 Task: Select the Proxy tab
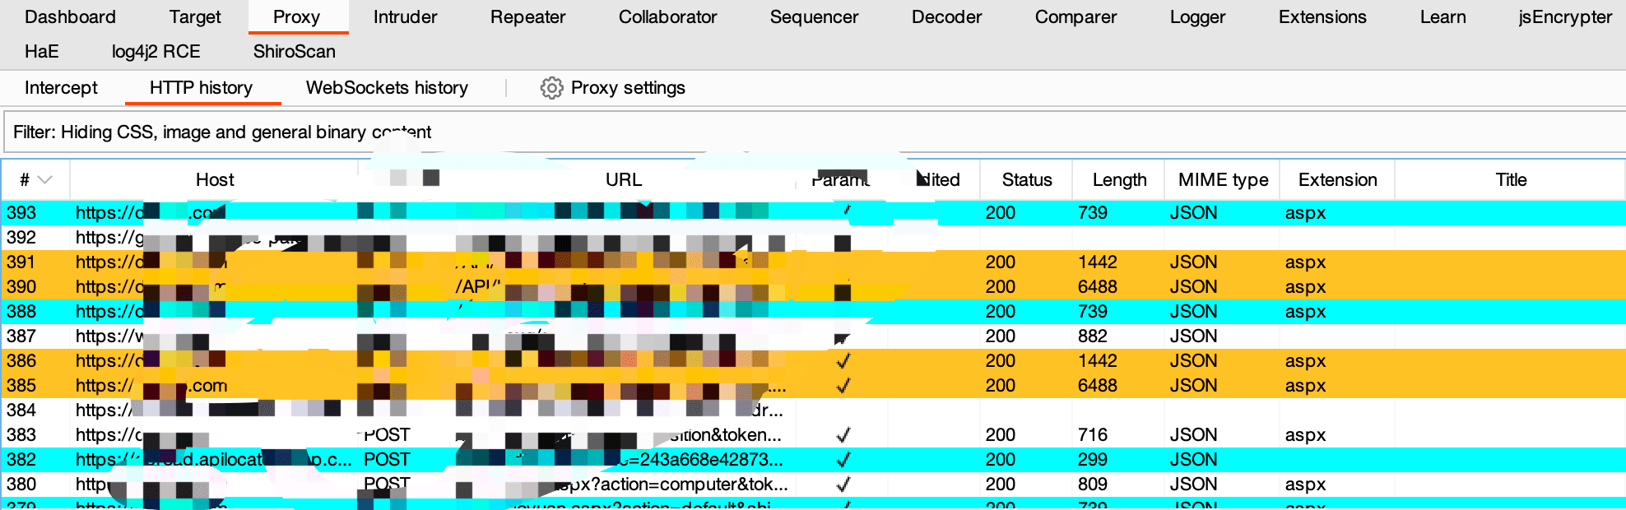tap(296, 16)
